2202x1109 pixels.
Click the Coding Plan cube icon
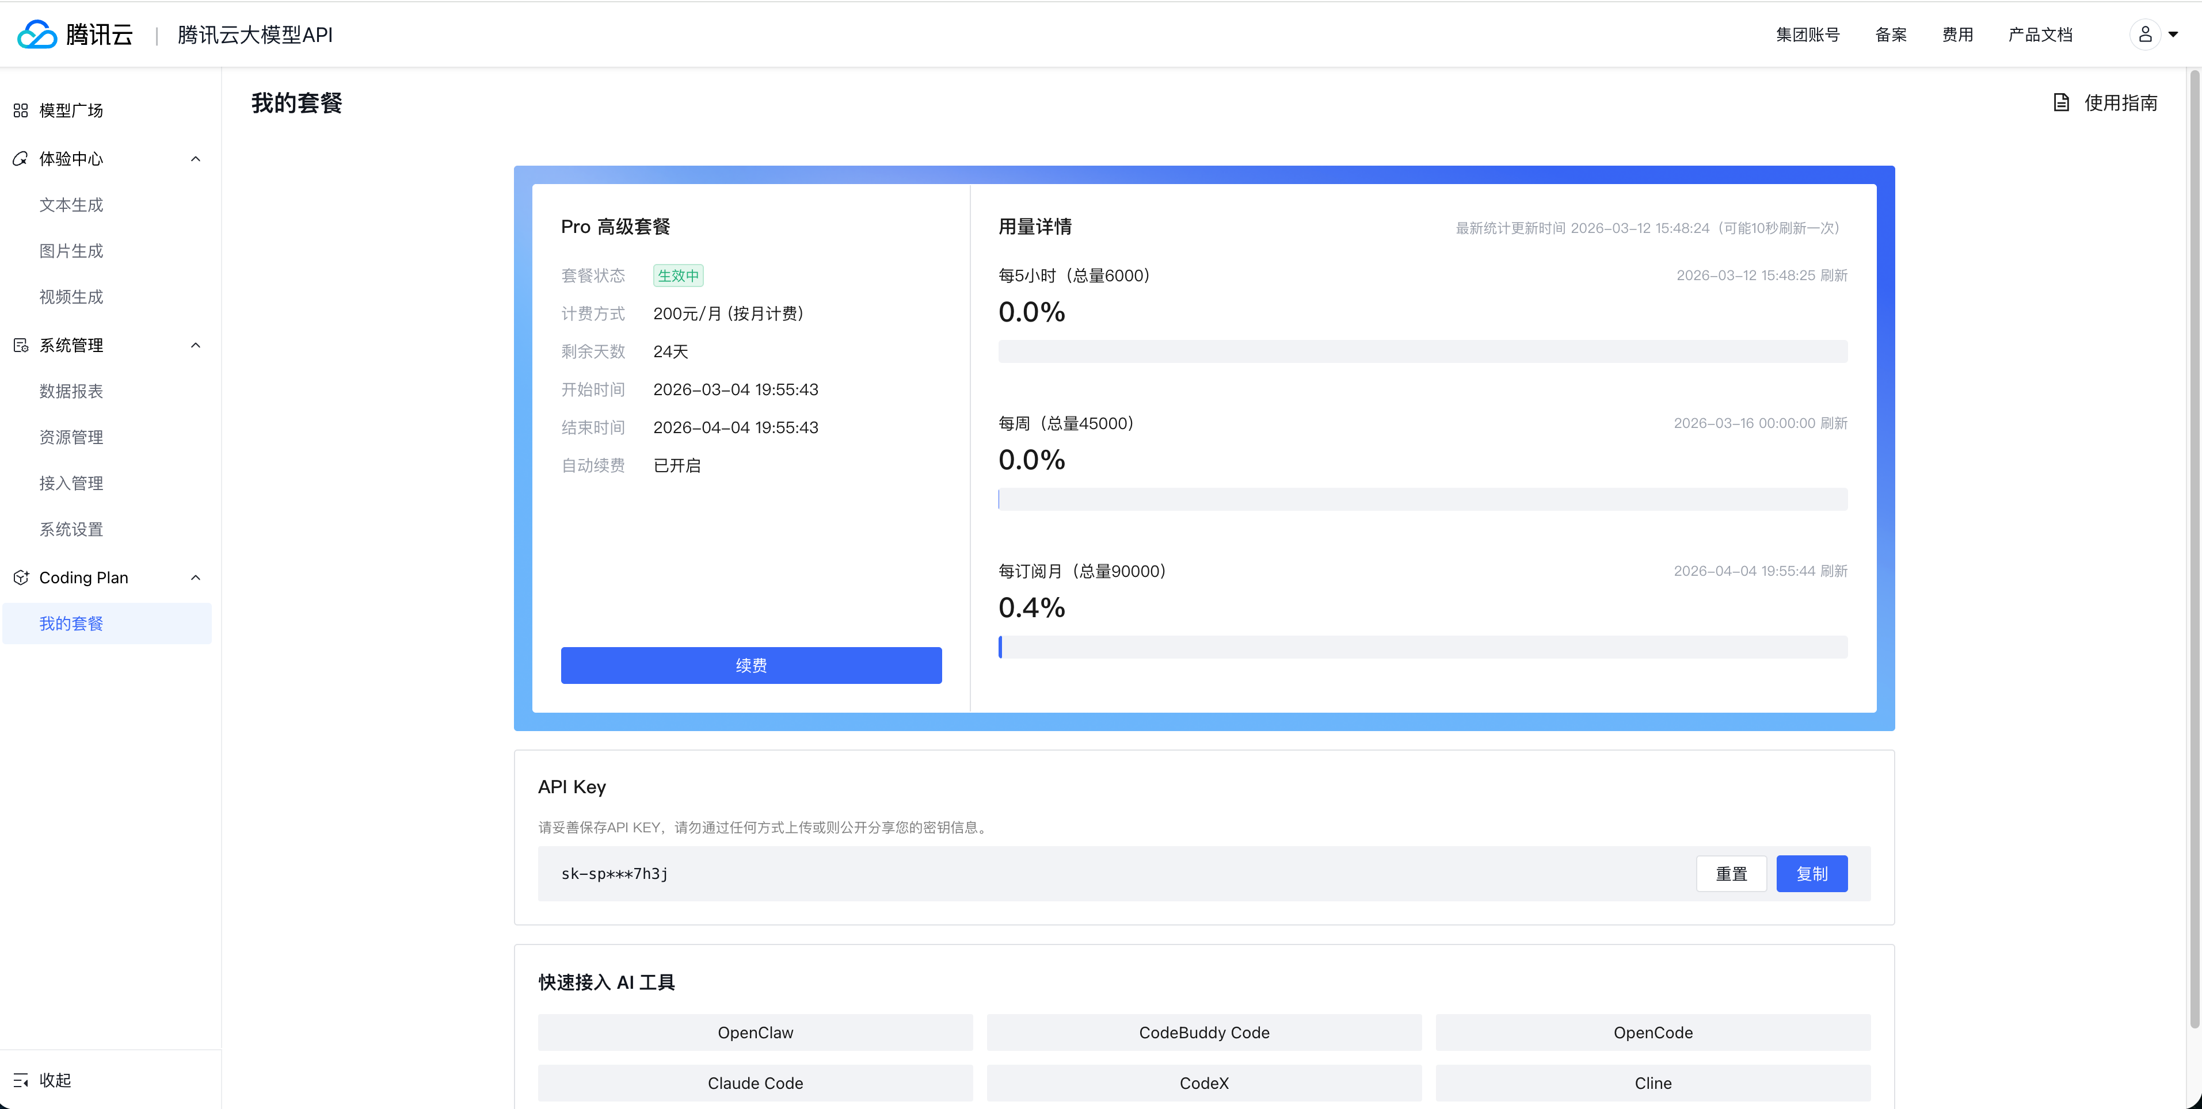point(21,578)
